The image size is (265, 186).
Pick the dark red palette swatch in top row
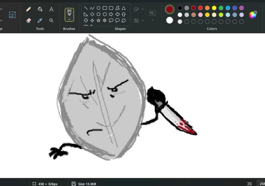(193, 8)
